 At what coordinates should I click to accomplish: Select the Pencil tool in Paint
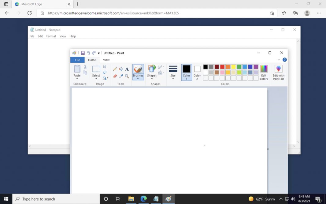(115, 69)
